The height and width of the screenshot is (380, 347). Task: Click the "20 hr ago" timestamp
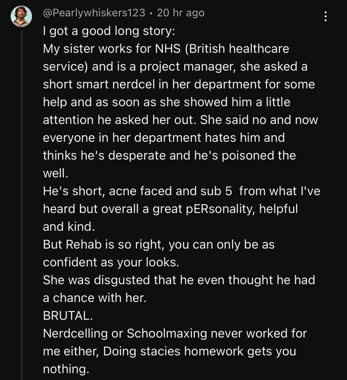[x=180, y=13]
